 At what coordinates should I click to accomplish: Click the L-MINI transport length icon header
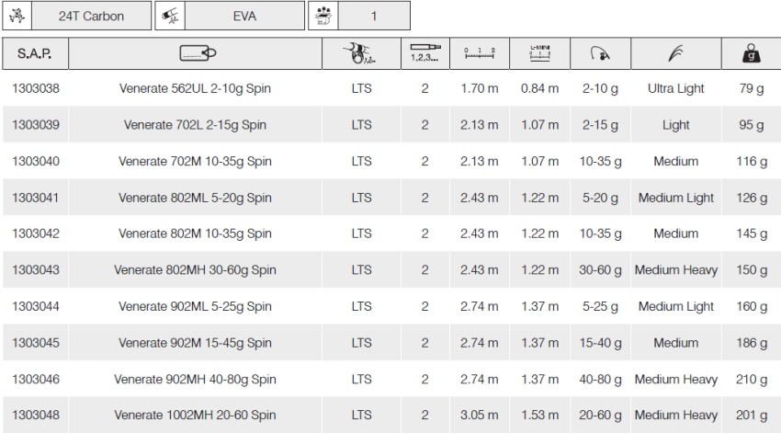539,54
